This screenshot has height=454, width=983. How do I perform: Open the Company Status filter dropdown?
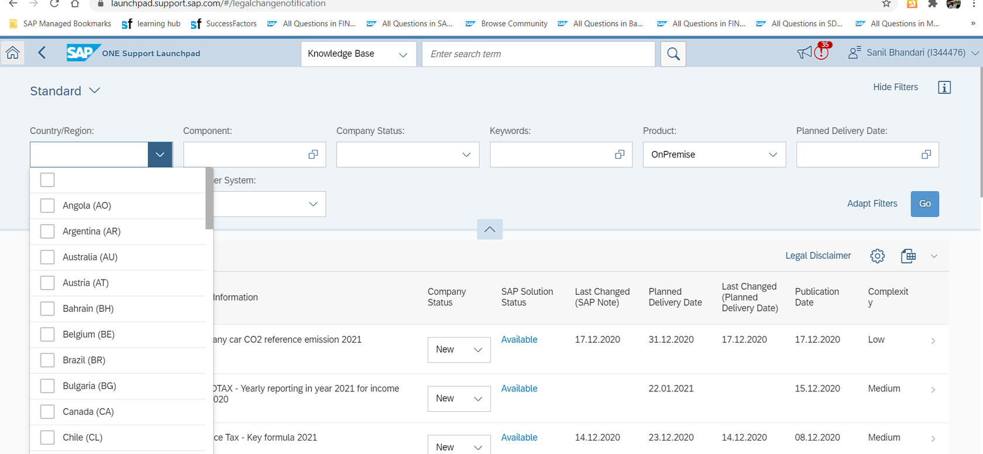click(x=408, y=154)
